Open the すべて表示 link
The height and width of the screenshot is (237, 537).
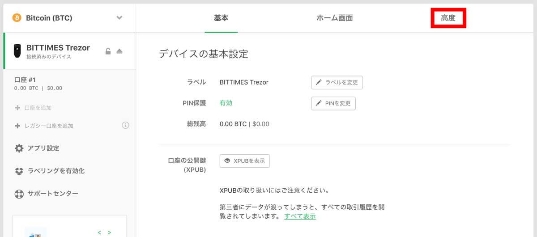tap(300, 216)
